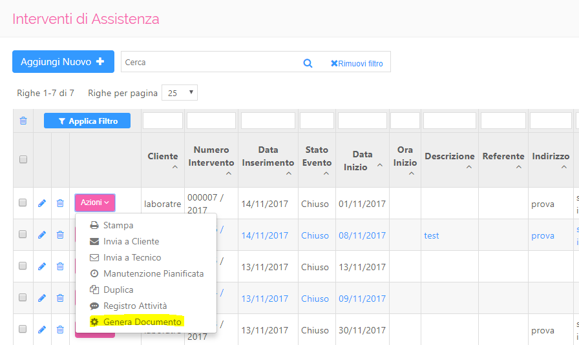
Task: Sort by the Cliente column arrow
Action: click(x=175, y=167)
